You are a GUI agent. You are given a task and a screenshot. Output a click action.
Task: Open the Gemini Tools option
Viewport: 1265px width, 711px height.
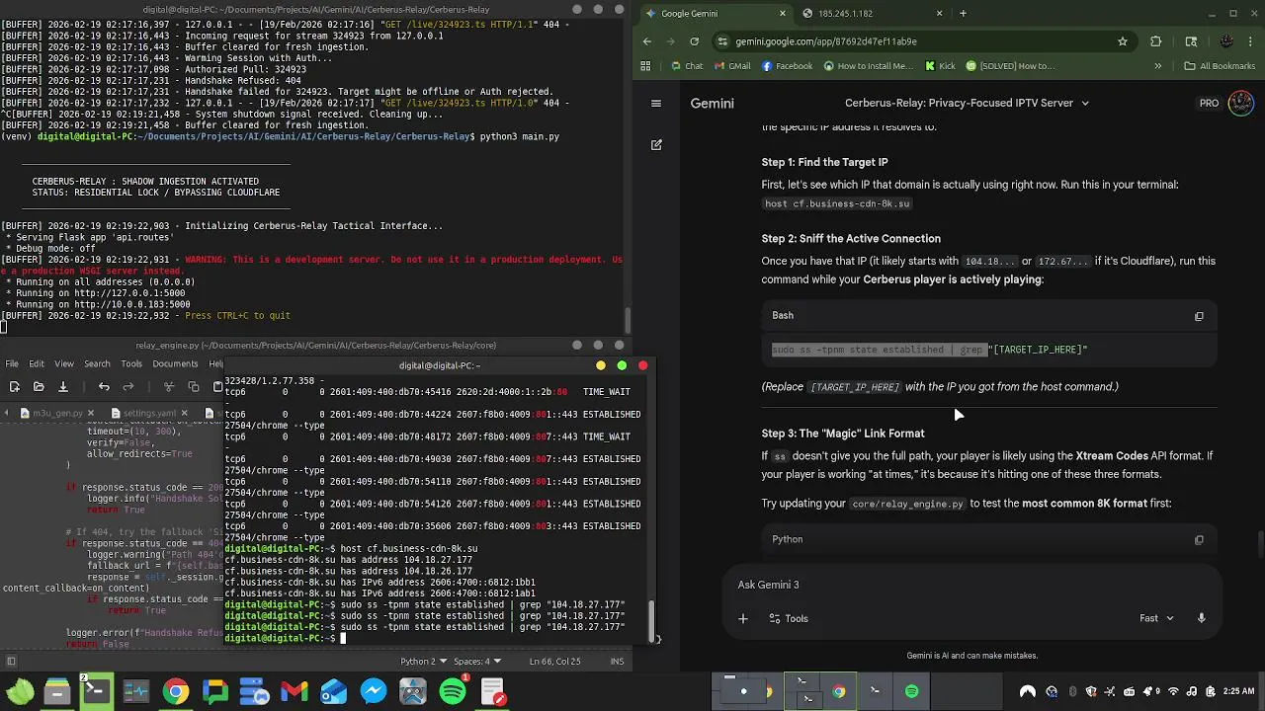pos(789,618)
